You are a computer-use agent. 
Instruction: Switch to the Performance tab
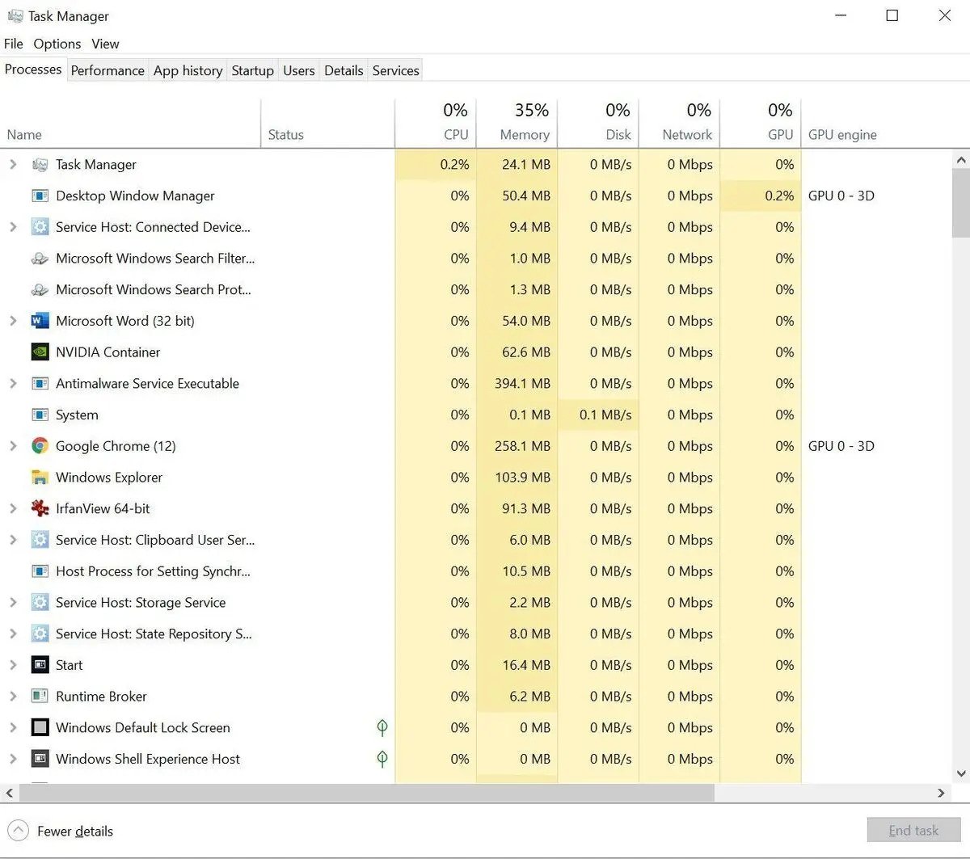tap(108, 70)
